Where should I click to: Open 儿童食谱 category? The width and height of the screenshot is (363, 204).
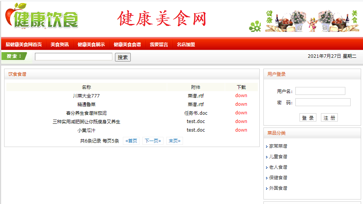tap(278, 157)
